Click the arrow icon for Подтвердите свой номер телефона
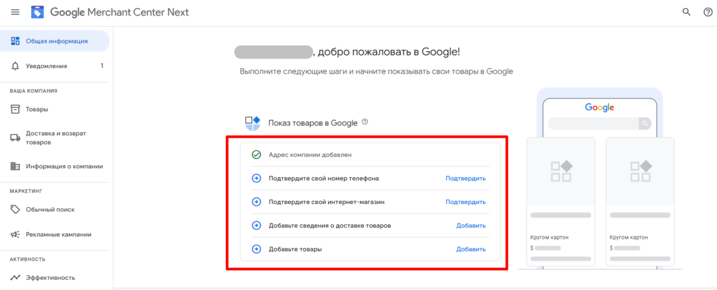The image size is (717, 290). (257, 178)
